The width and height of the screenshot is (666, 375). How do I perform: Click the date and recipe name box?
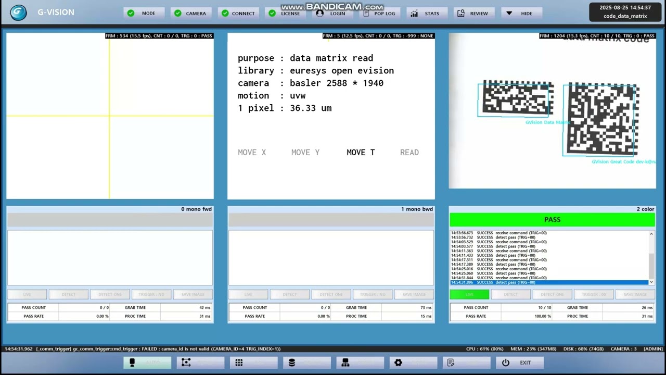coord(625,12)
